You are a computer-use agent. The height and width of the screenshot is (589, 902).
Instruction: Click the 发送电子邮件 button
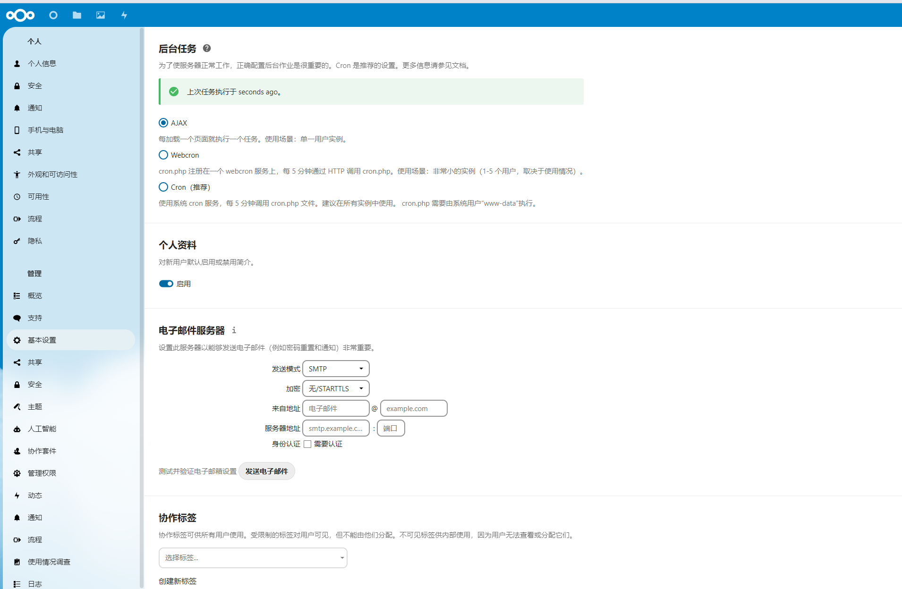(267, 471)
